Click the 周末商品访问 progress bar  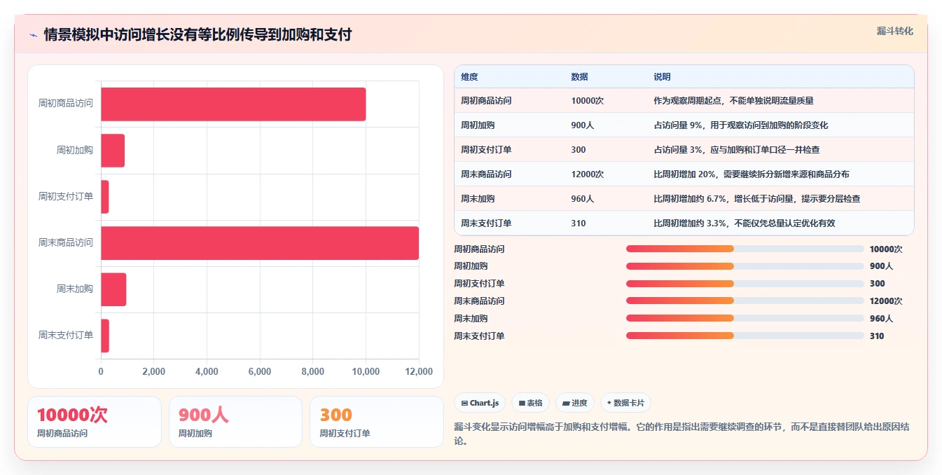[745, 301]
